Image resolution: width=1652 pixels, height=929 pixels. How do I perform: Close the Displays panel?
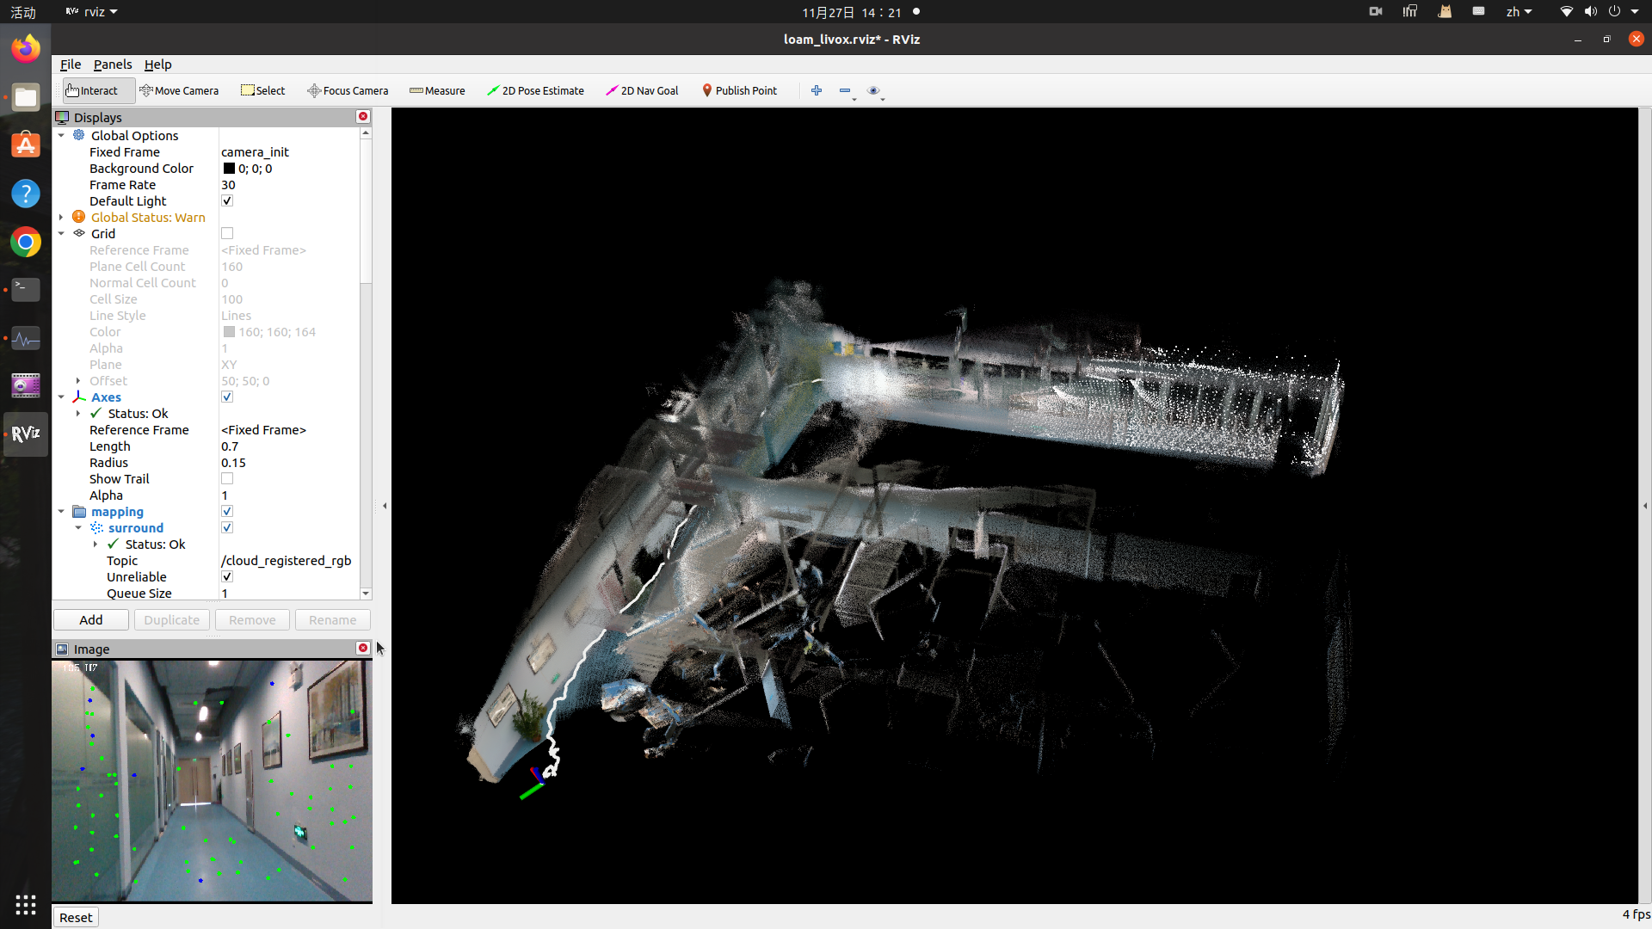(x=363, y=116)
